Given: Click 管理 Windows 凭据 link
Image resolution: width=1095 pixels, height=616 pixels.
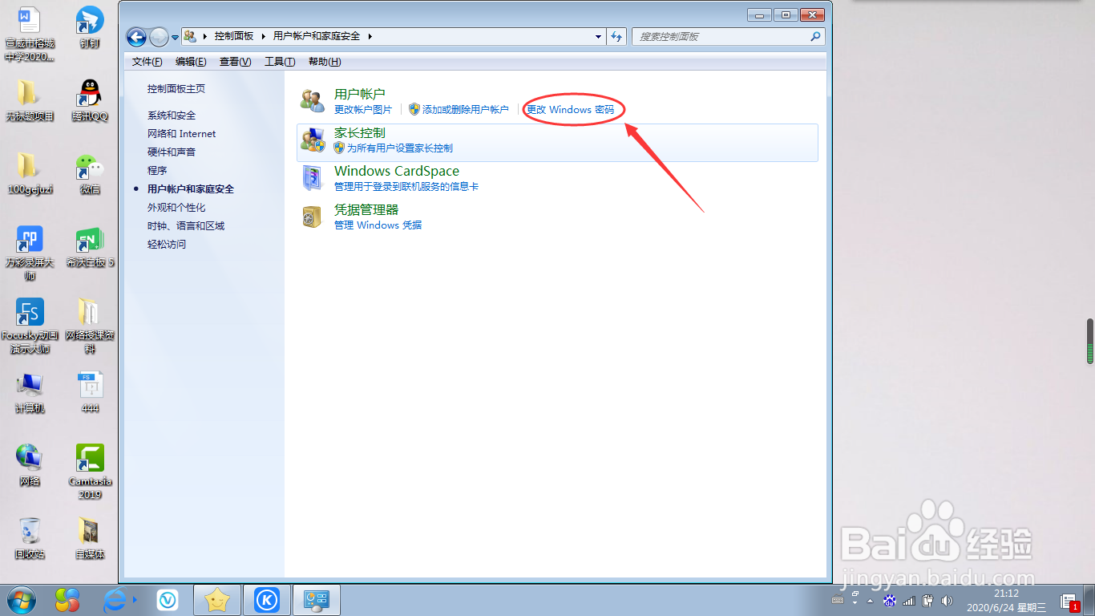Looking at the screenshot, I should pos(378,225).
